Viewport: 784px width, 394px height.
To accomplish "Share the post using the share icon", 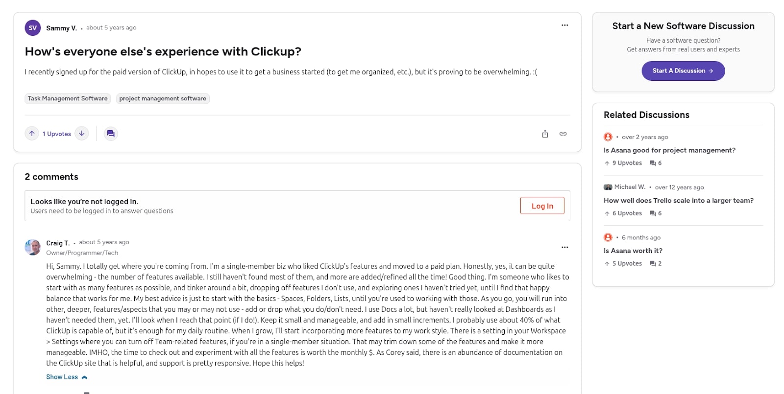I will coord(545,133).
